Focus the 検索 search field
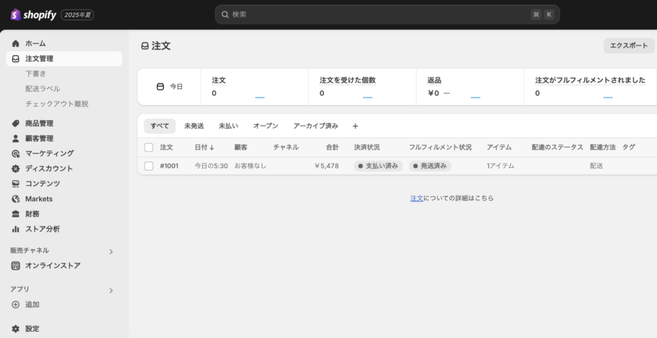The width and height of the screenshot is (657, 338). [x=387, y=15]
